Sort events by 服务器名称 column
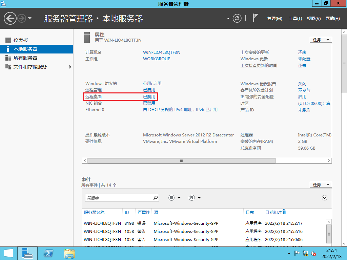This screenshot has height=260, width=347. (94, 213)
